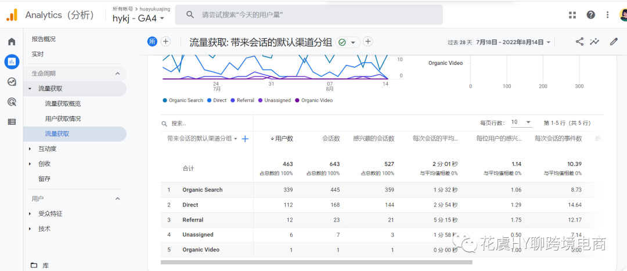Open the date range dropdown
The height and width of the screenshot is (271, 627).
513,42
